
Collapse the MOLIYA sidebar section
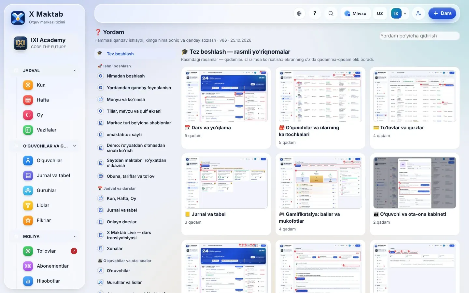[45, 236]
